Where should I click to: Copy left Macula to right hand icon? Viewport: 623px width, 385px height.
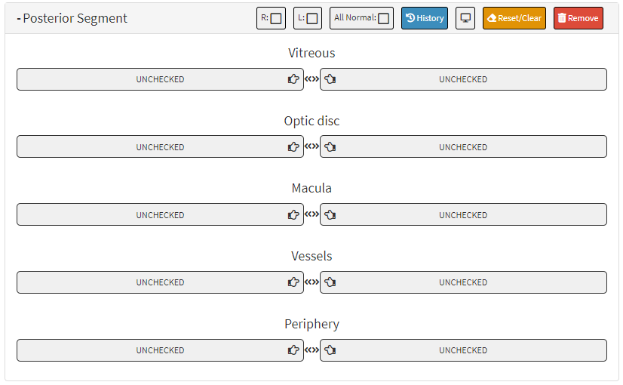pyautogui.click(x=330, y=215)
